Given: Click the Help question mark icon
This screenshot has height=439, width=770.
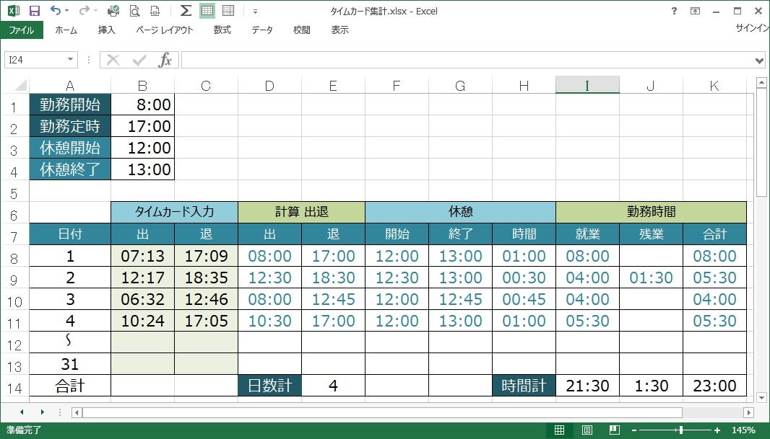Looking at the screenshot, I should point(674,11).
